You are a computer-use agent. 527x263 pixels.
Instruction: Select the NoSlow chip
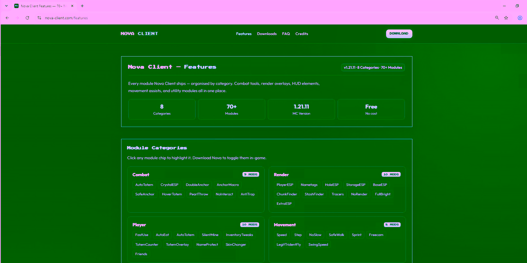(315, 235)
